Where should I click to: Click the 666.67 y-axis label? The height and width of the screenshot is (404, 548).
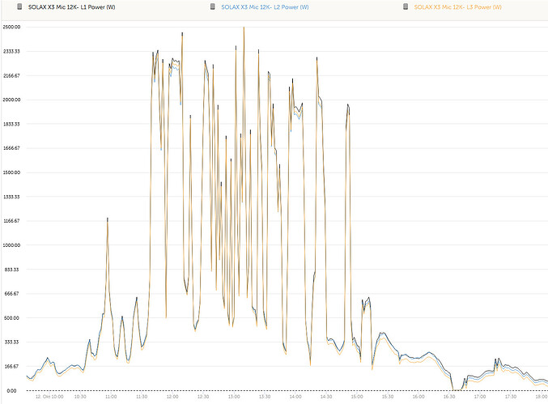click(12, 294)
